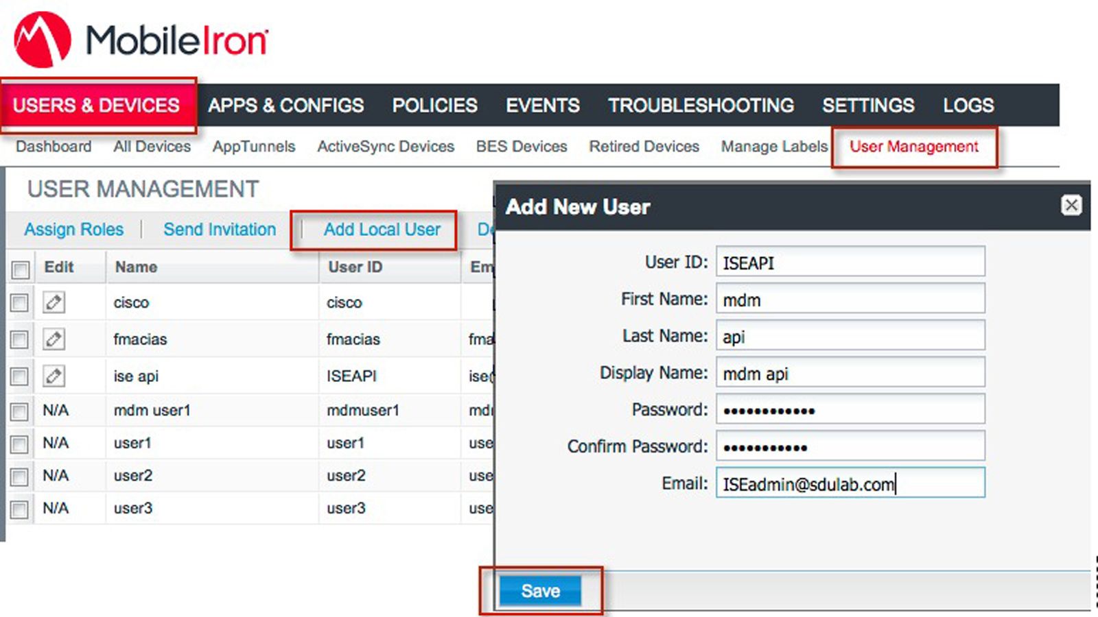
Task: Open the Send Invitation action
Action: pyautogui.click(x=219, y=230)
